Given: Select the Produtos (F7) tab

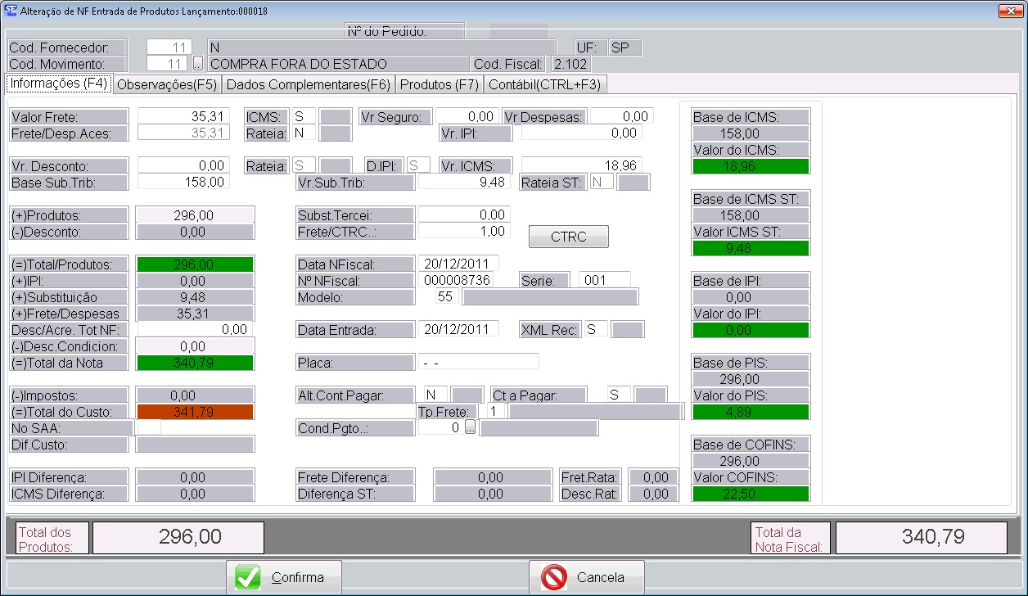Looking at the screenshot, I should [439, 84].
